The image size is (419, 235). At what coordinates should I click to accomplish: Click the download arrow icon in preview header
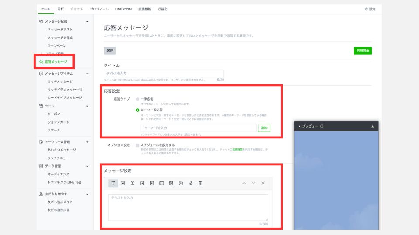(x=372, y=126)
